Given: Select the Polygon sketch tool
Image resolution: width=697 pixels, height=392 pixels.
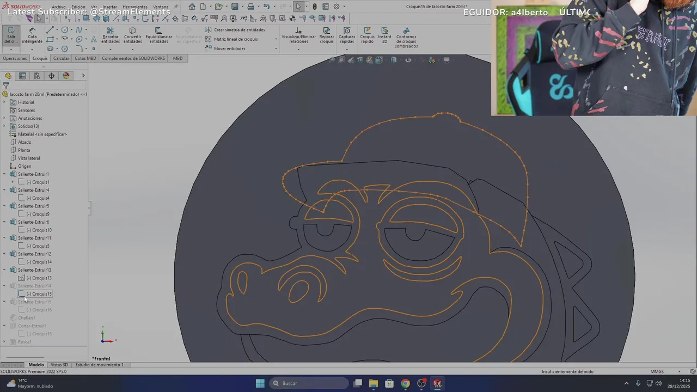Looking at the screenshot, I should click(x=64, y=48).
